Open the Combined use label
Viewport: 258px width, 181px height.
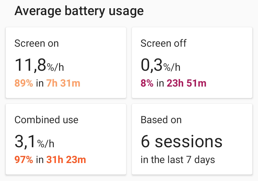click(x=46, y=120)
